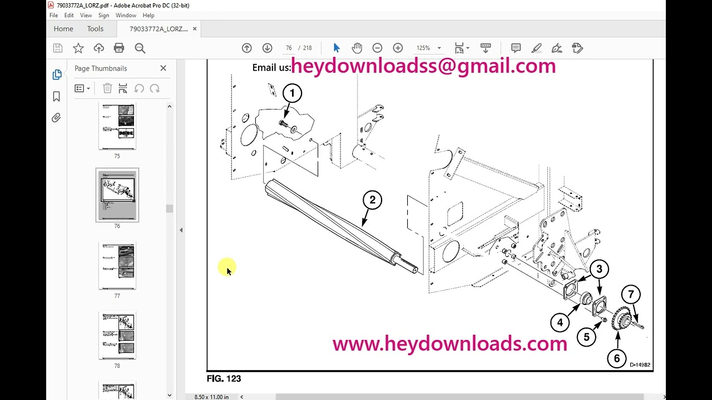Click the Sign fountain pen icon

pos(557,48)
